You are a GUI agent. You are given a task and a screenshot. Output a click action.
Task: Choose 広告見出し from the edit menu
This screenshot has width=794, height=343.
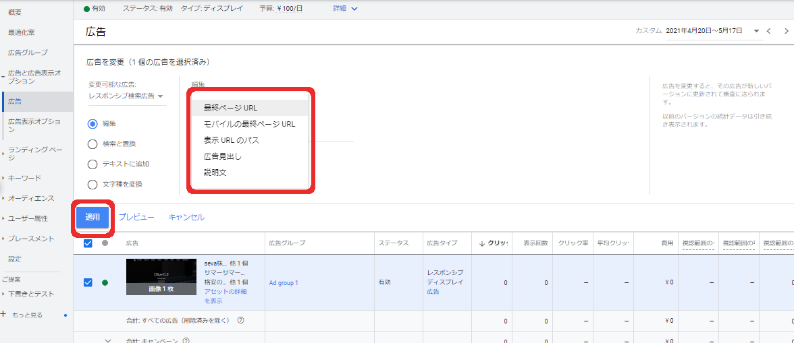223,156
